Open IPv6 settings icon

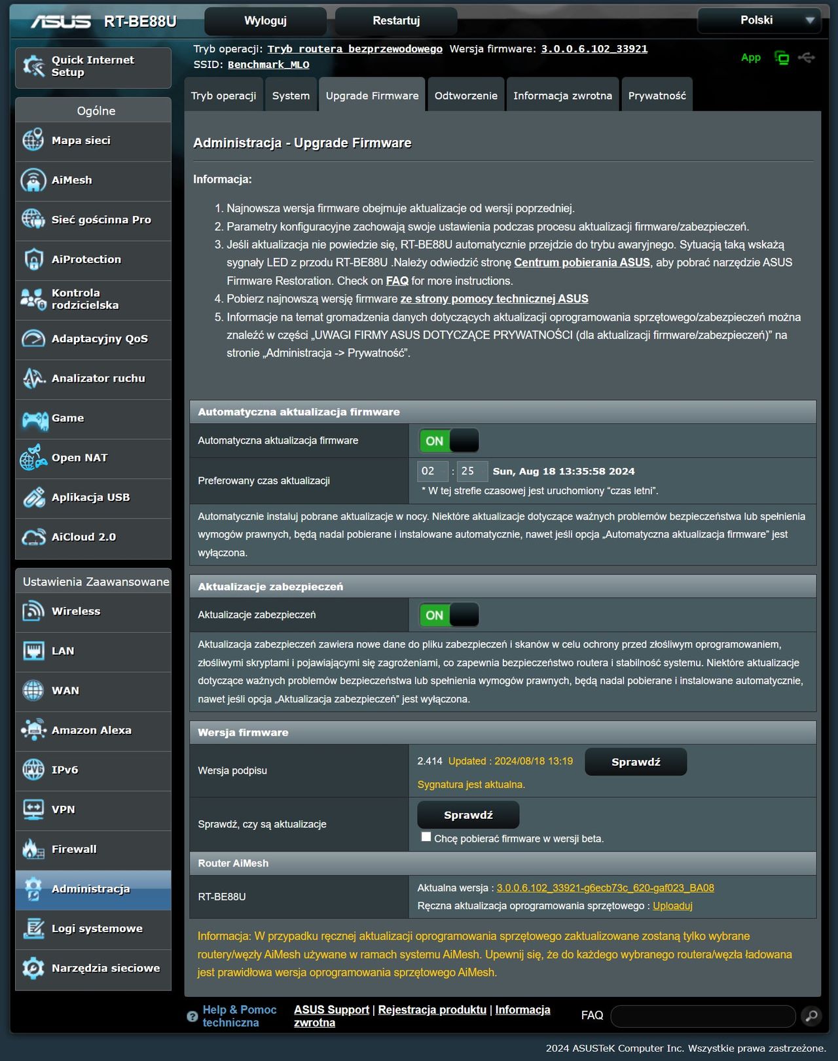(x=33, y=770)
